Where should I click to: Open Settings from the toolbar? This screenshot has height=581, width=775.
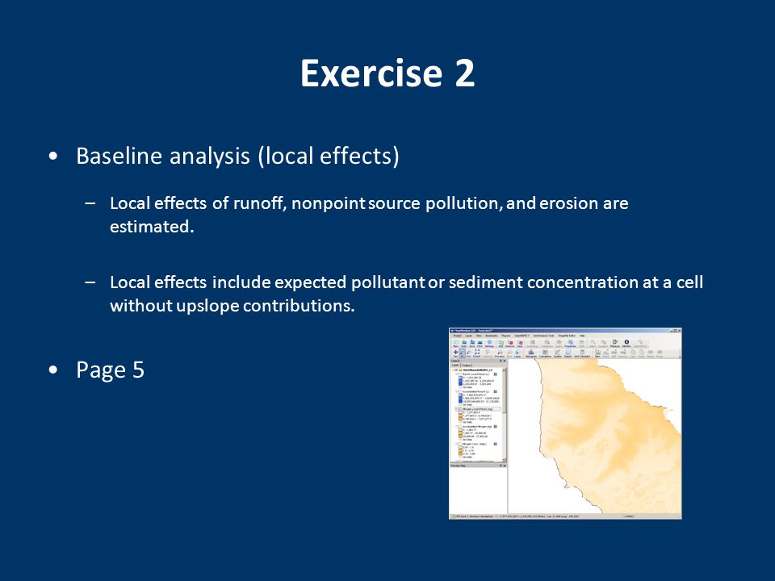(489, 344)
